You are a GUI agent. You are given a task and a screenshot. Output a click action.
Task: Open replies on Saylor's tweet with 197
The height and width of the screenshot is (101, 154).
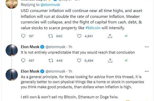(23, 36)
